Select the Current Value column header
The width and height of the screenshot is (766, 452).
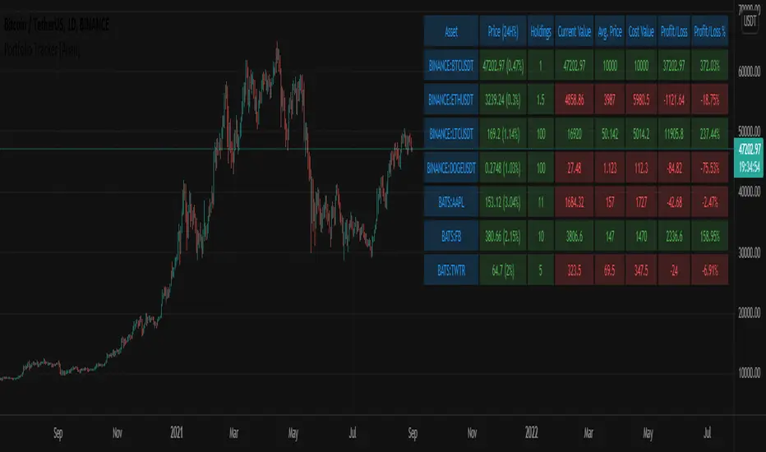click(x=580, y=30)
